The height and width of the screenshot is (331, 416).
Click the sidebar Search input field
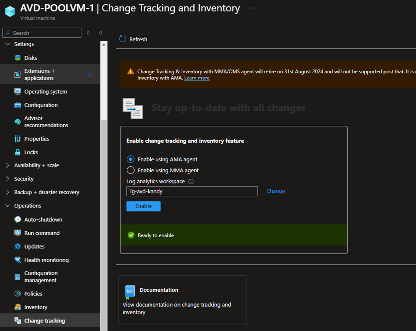42,33
